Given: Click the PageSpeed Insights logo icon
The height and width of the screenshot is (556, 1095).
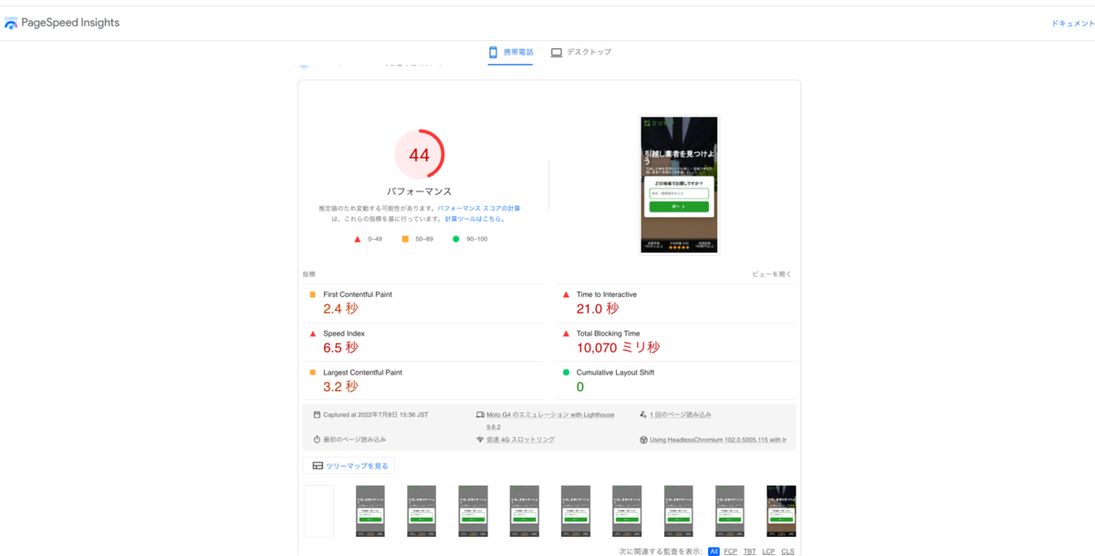Looking at the screenshot, I should [11, 24].
